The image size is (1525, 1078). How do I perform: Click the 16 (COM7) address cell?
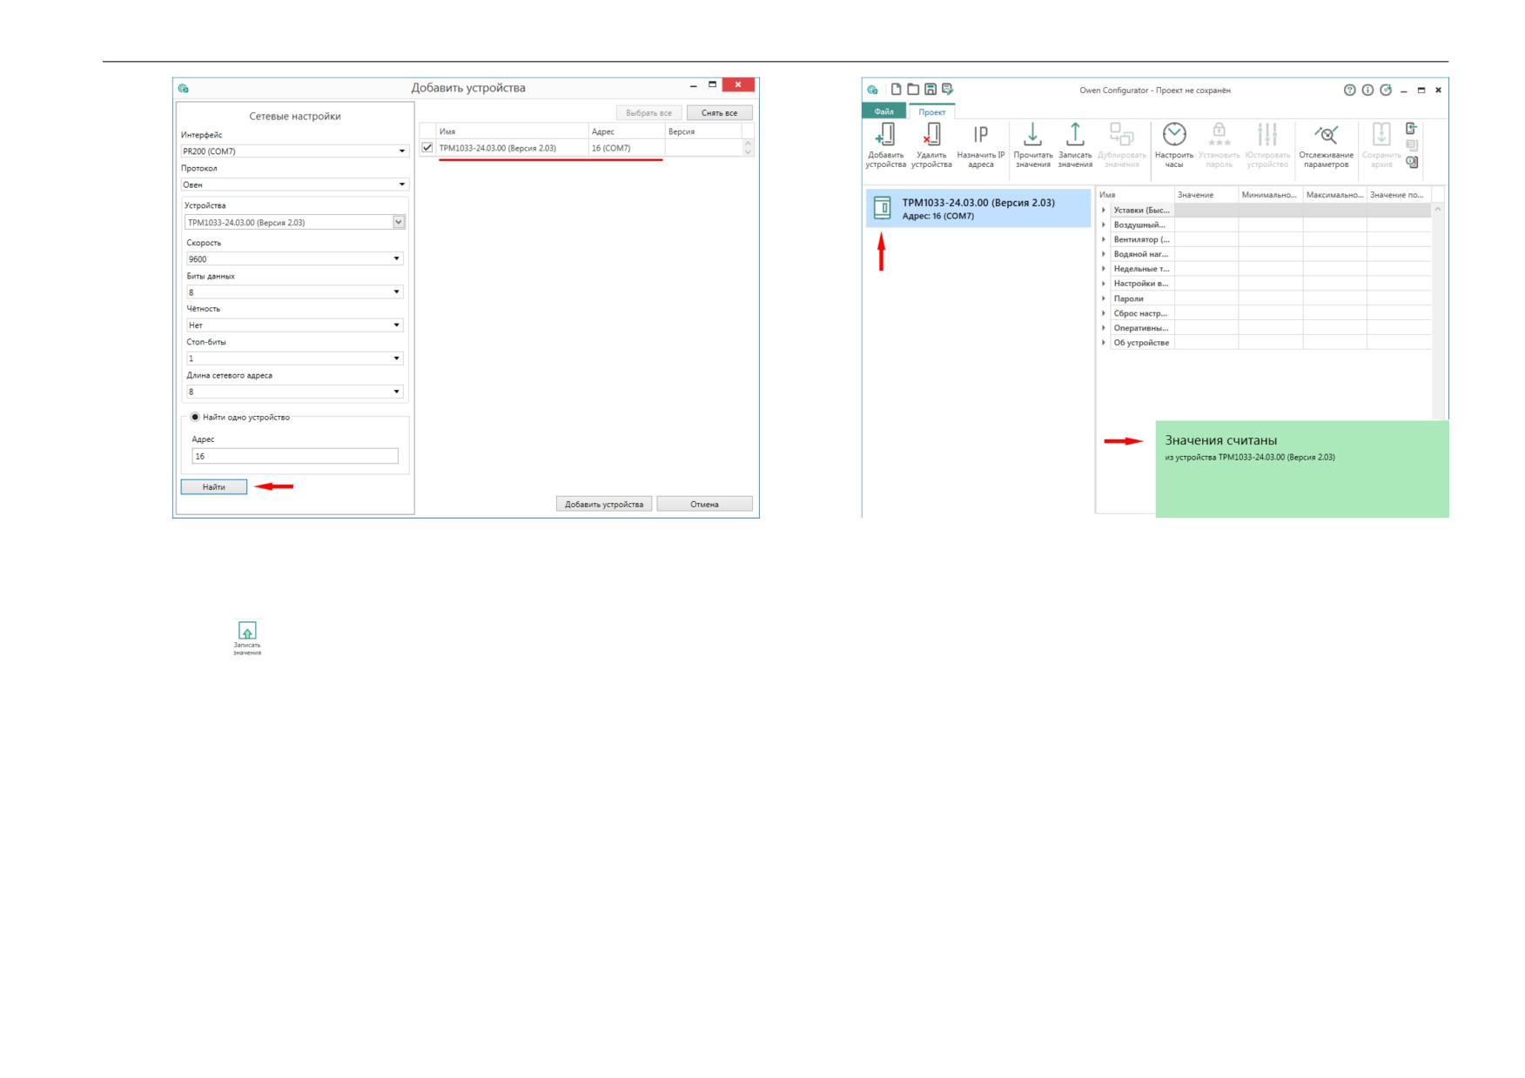(x=626, y=148)
